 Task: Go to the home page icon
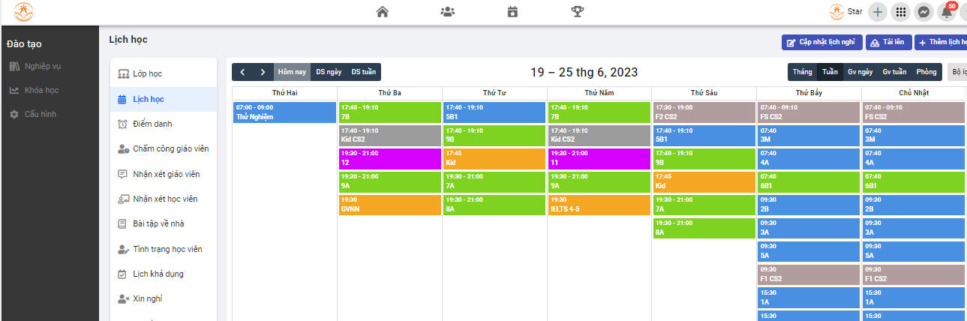383,11
